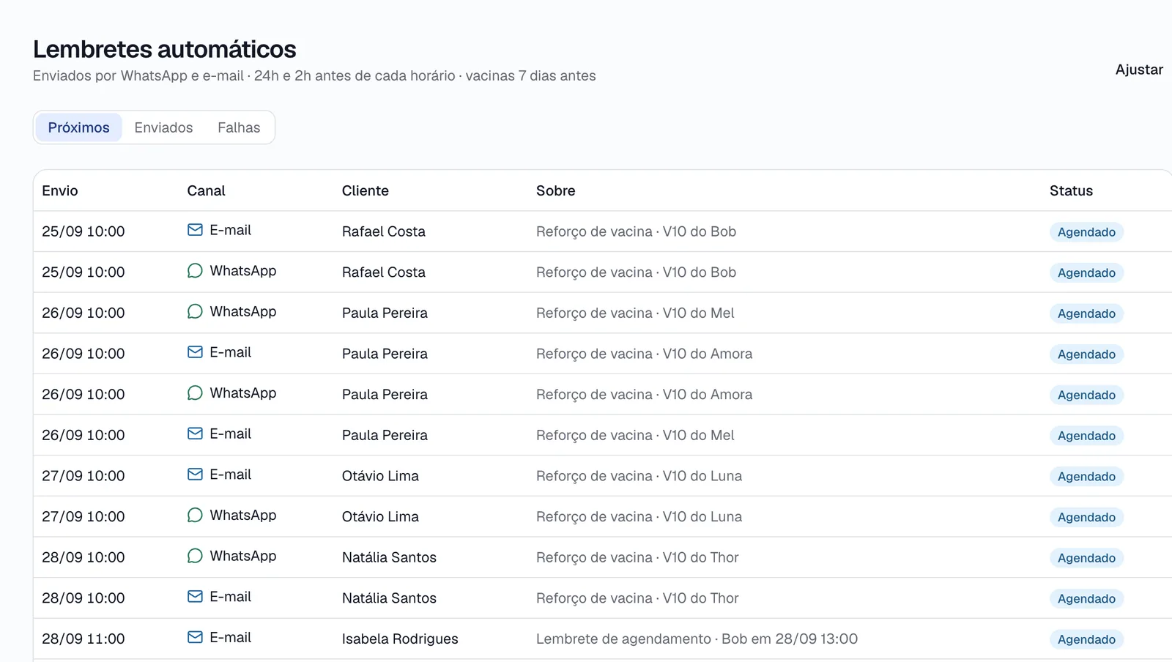Click WhatsApp icon for Paula Pereira V10 do Amora

tap(195, 393)
